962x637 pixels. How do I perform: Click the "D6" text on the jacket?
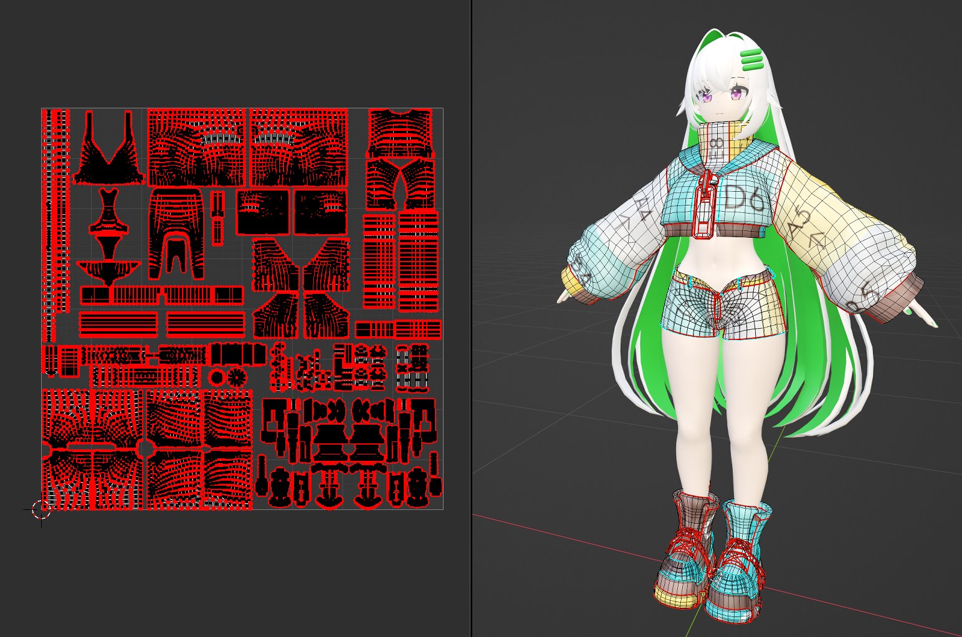(744, 197)
